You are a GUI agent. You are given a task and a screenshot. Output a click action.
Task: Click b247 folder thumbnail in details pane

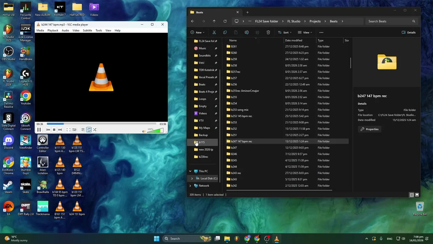pyautogui.click(x=387, y=62)
